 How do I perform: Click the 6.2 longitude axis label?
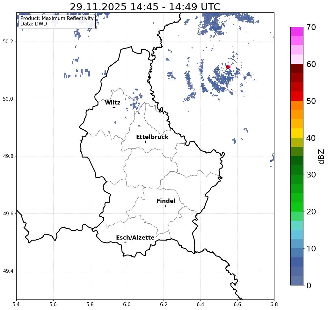click(x=164, y=304)
